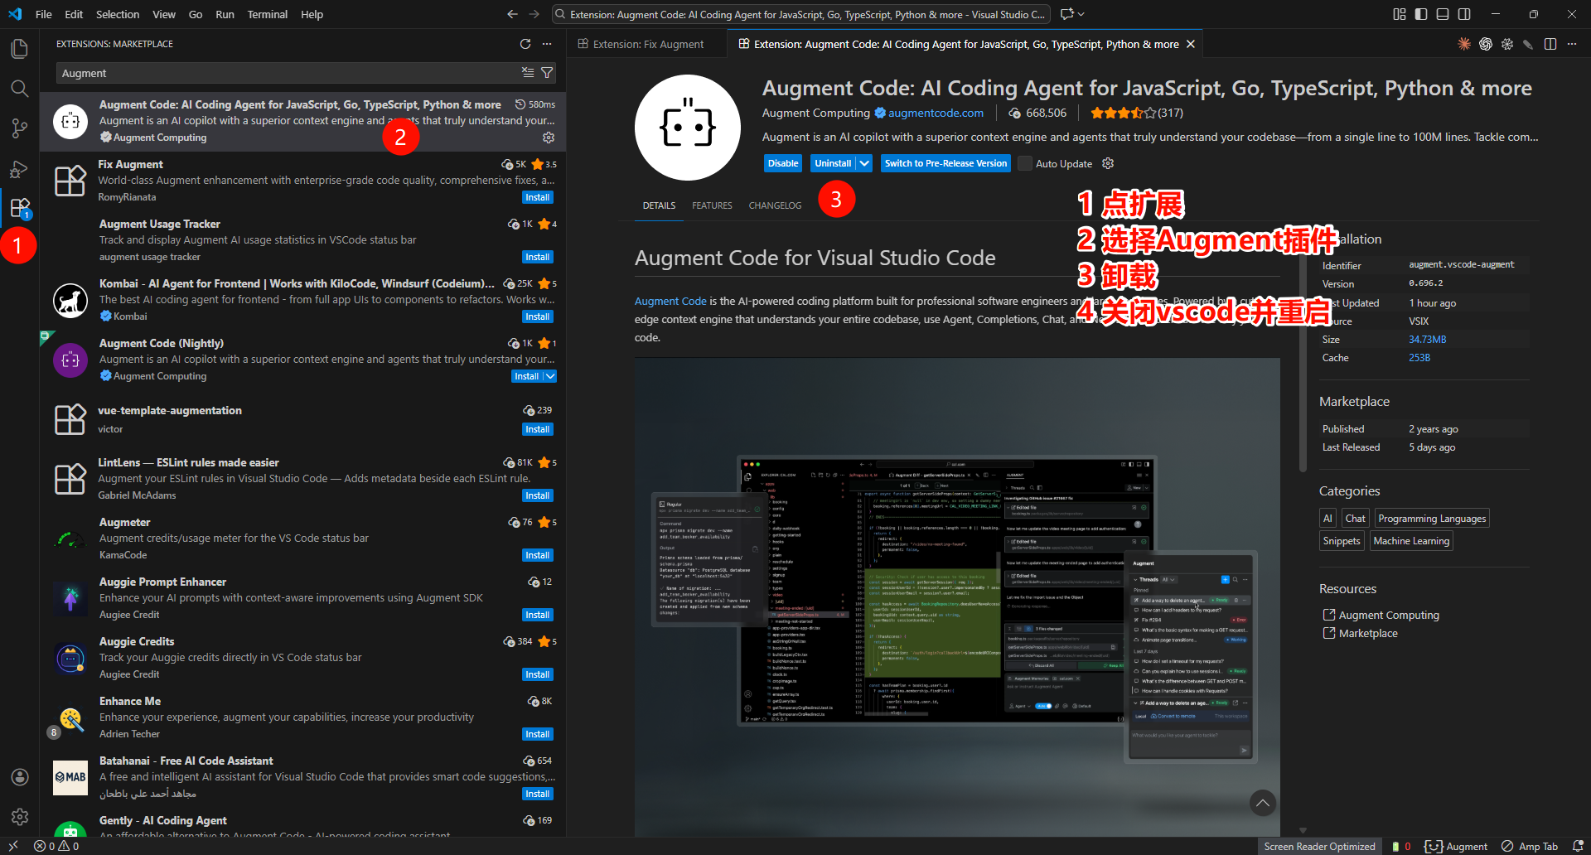
Task: Open the Terminal menu
Action: [x=267, y=14]
